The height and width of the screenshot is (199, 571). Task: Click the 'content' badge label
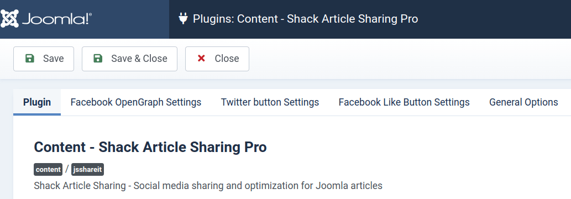[x=48, y=170]
